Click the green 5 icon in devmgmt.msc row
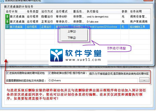Viewport: 156px width, 111px height. [7, 17]
